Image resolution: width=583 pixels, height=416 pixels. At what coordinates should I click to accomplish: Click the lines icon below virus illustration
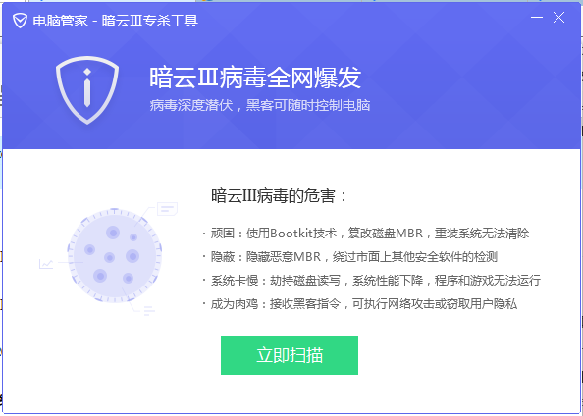point(149,311)
